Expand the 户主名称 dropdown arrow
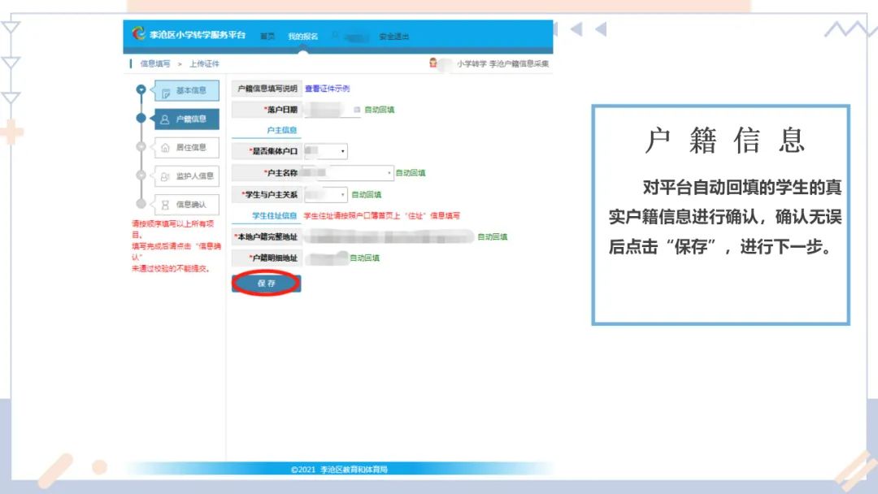 click(x=389, y=172)
